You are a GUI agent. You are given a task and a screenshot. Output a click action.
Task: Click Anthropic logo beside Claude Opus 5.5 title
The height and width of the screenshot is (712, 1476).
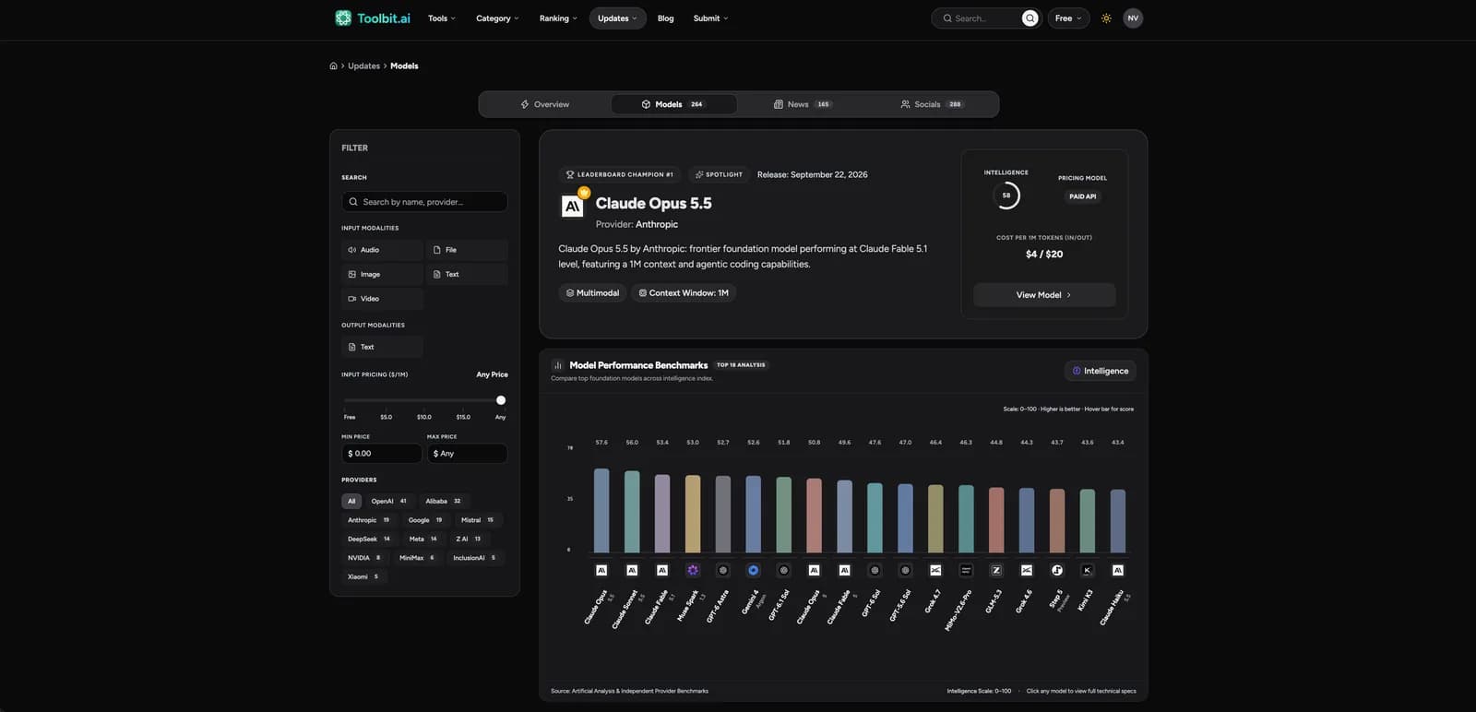tap(572, 206)
